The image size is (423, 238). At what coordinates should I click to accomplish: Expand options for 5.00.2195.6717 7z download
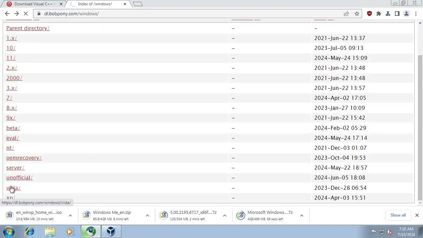pos(225,216)
